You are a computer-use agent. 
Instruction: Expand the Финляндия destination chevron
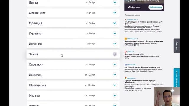115,13
